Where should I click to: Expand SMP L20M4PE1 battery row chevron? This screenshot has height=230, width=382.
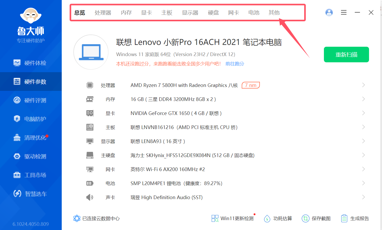click(x=364, y=183)
